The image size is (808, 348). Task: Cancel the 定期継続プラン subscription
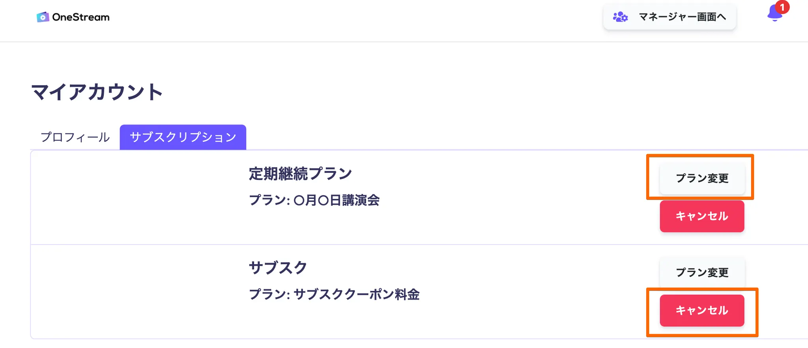coord(701,216)
